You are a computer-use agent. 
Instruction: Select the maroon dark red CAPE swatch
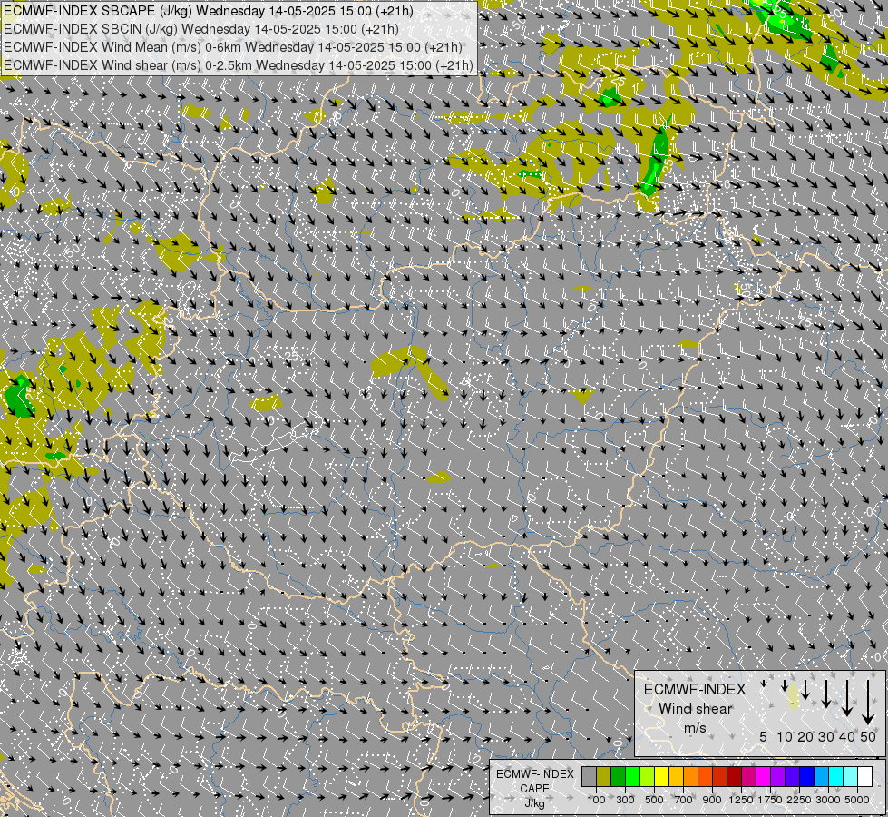pos(735,777)
